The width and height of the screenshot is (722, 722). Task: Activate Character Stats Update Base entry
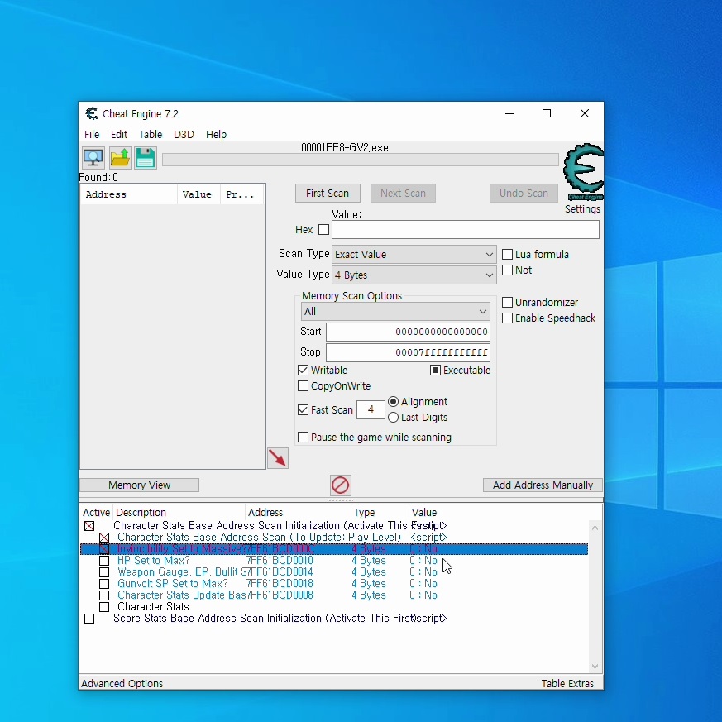coord(104,595)
